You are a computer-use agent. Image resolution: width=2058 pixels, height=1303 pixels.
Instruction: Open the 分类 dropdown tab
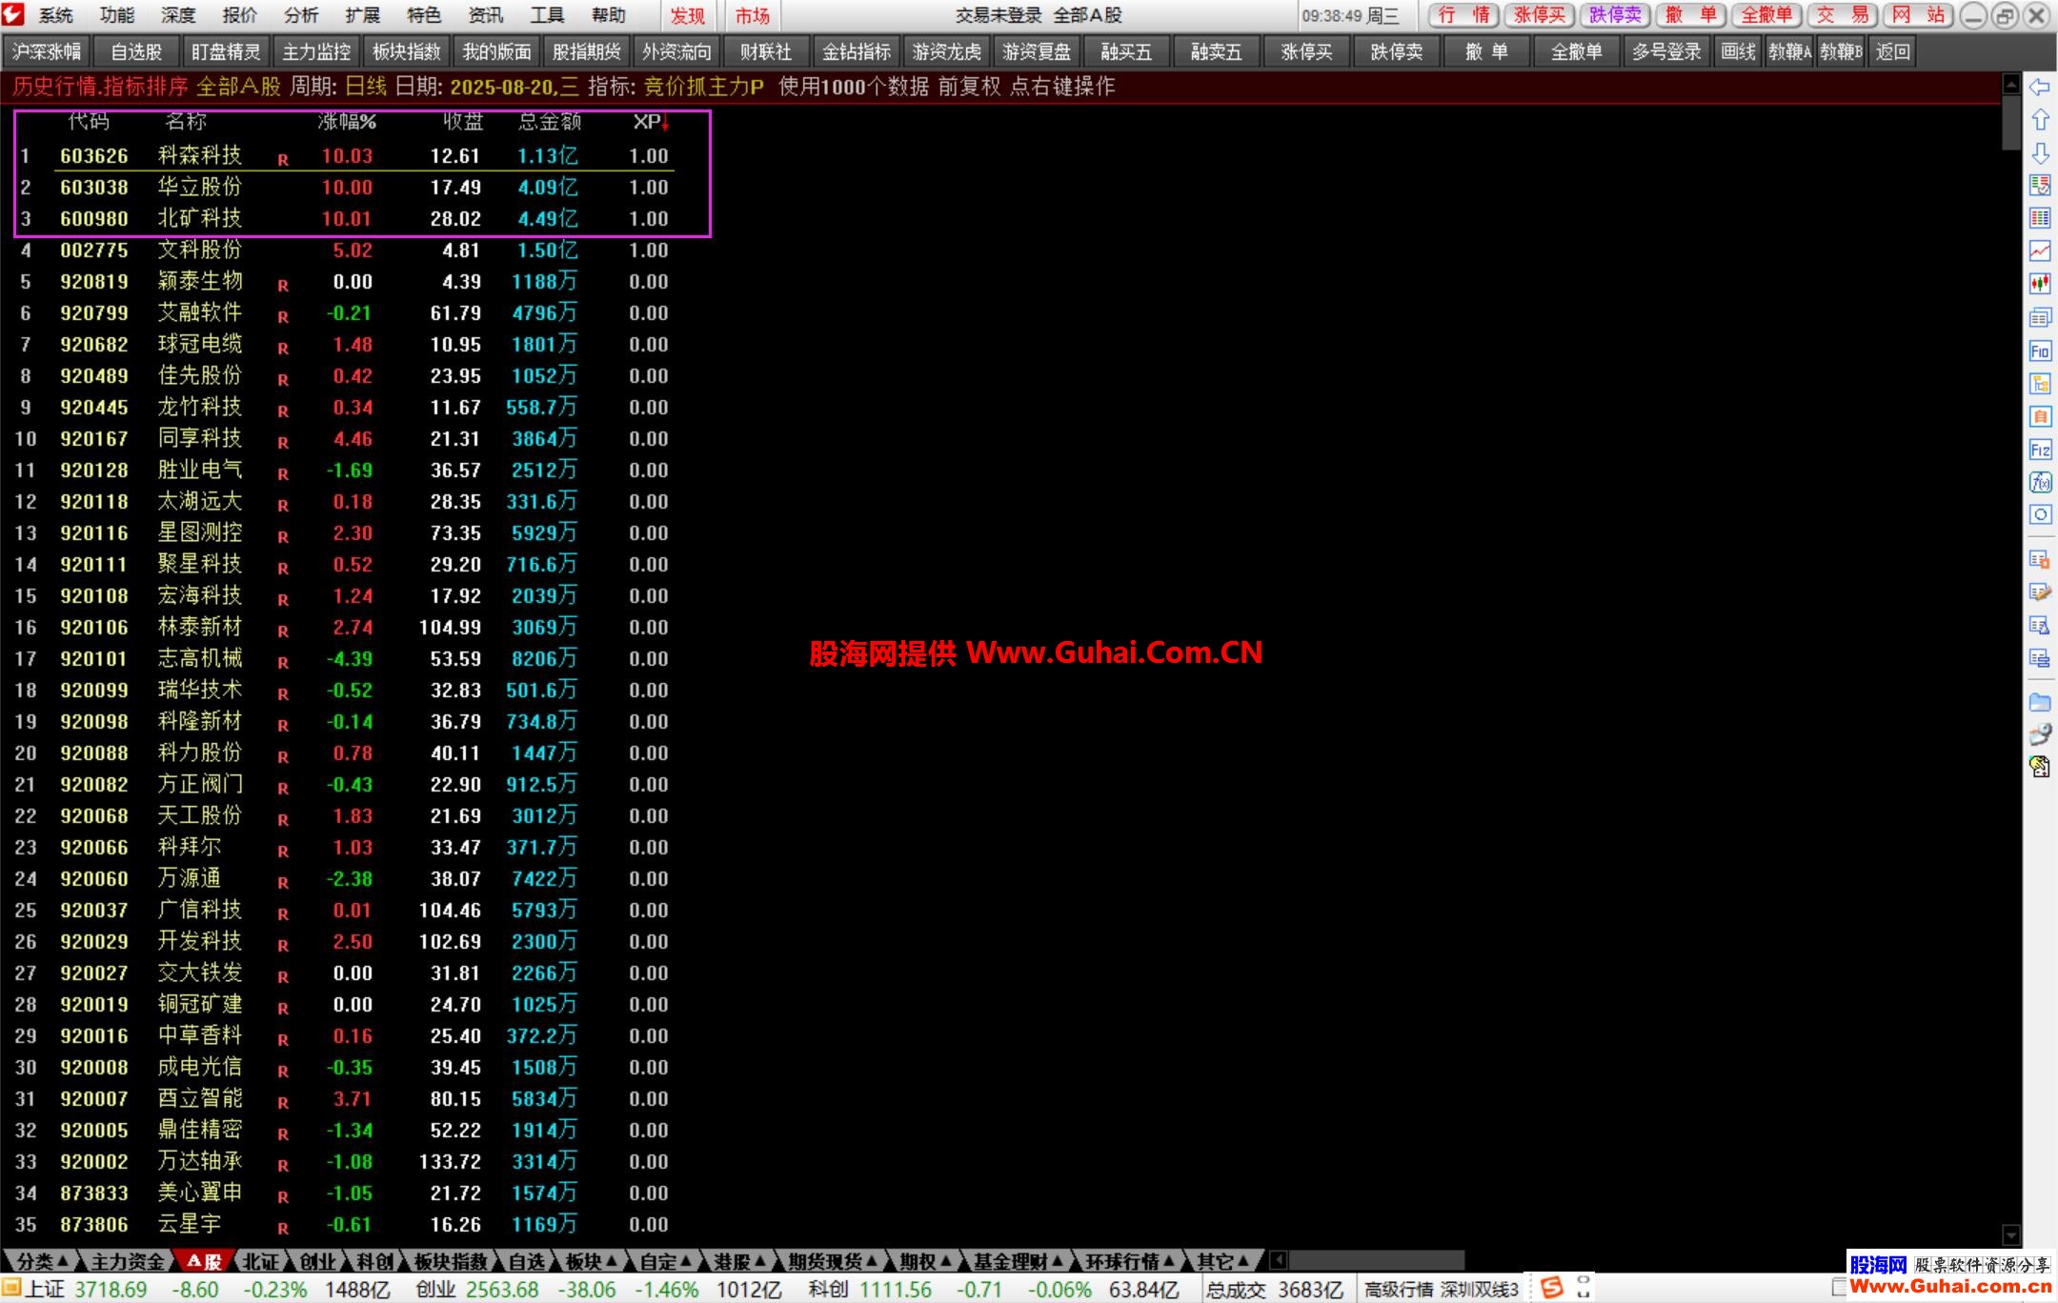[x=42, y=1261]
